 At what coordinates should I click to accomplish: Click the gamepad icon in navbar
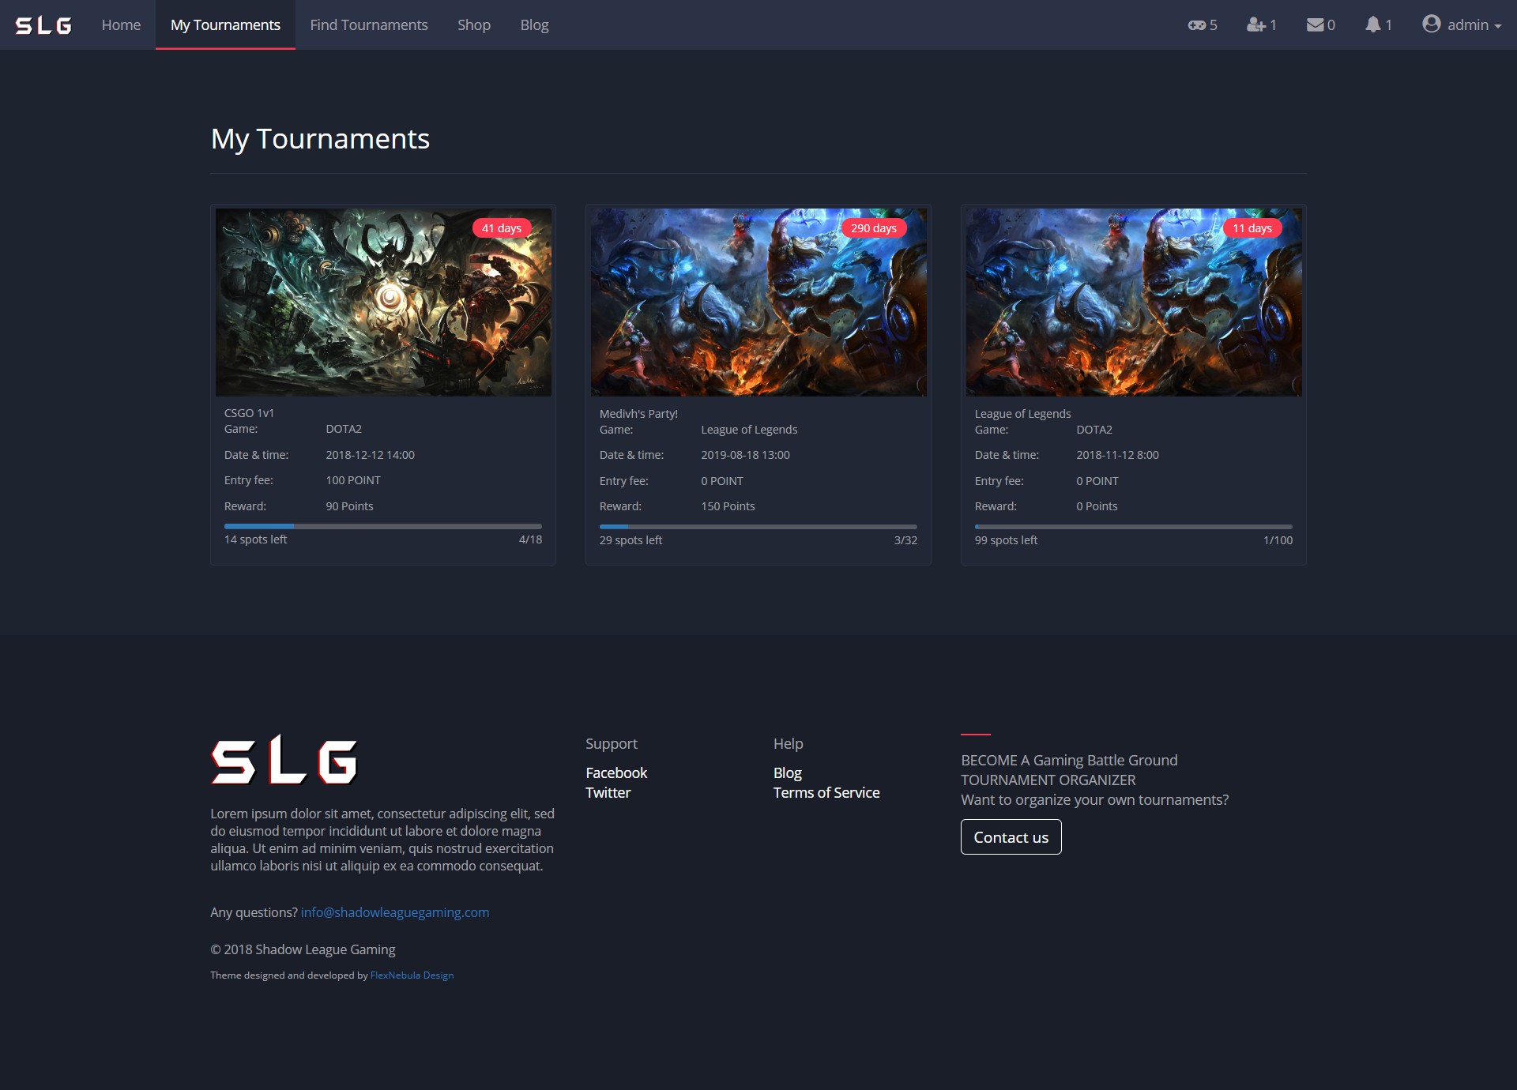[1196, 25]
